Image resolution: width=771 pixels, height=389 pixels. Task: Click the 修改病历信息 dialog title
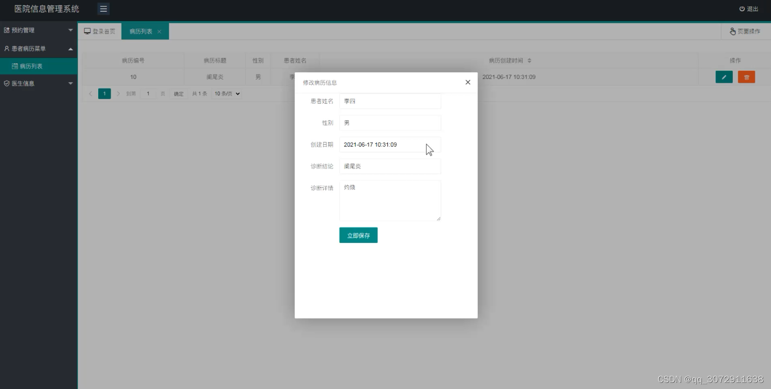(320, 83)
